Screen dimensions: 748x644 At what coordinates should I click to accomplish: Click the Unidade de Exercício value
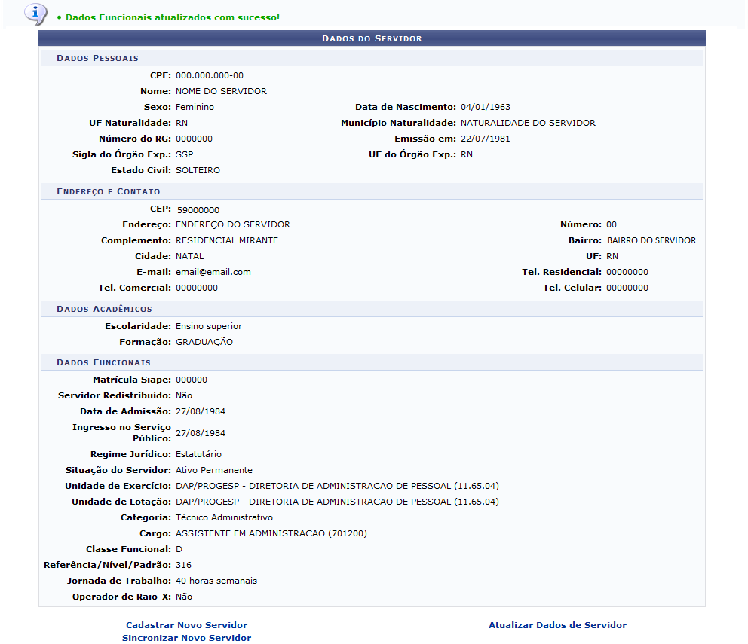pyautogui.click(x=337, y=486)
